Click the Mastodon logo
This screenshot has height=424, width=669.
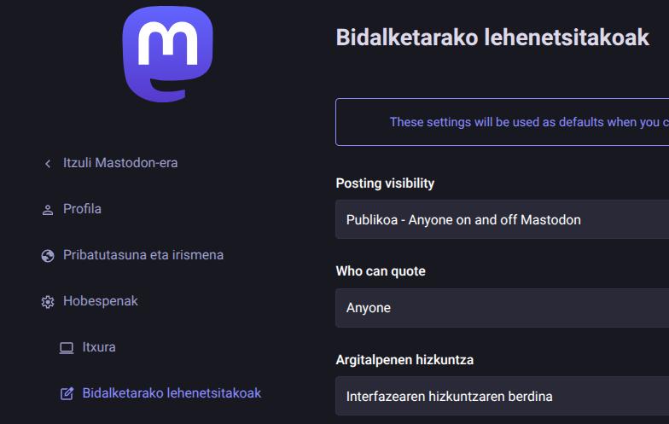pyautogui.click(x=167, y=53)
